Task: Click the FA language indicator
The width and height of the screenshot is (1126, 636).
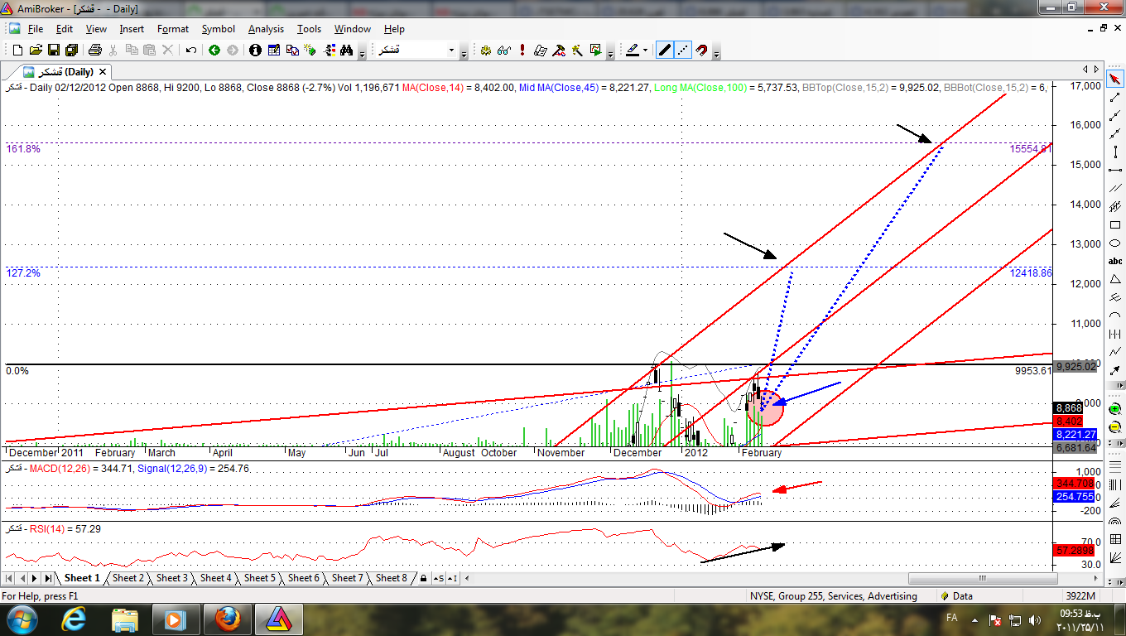Action: [952, 618]
